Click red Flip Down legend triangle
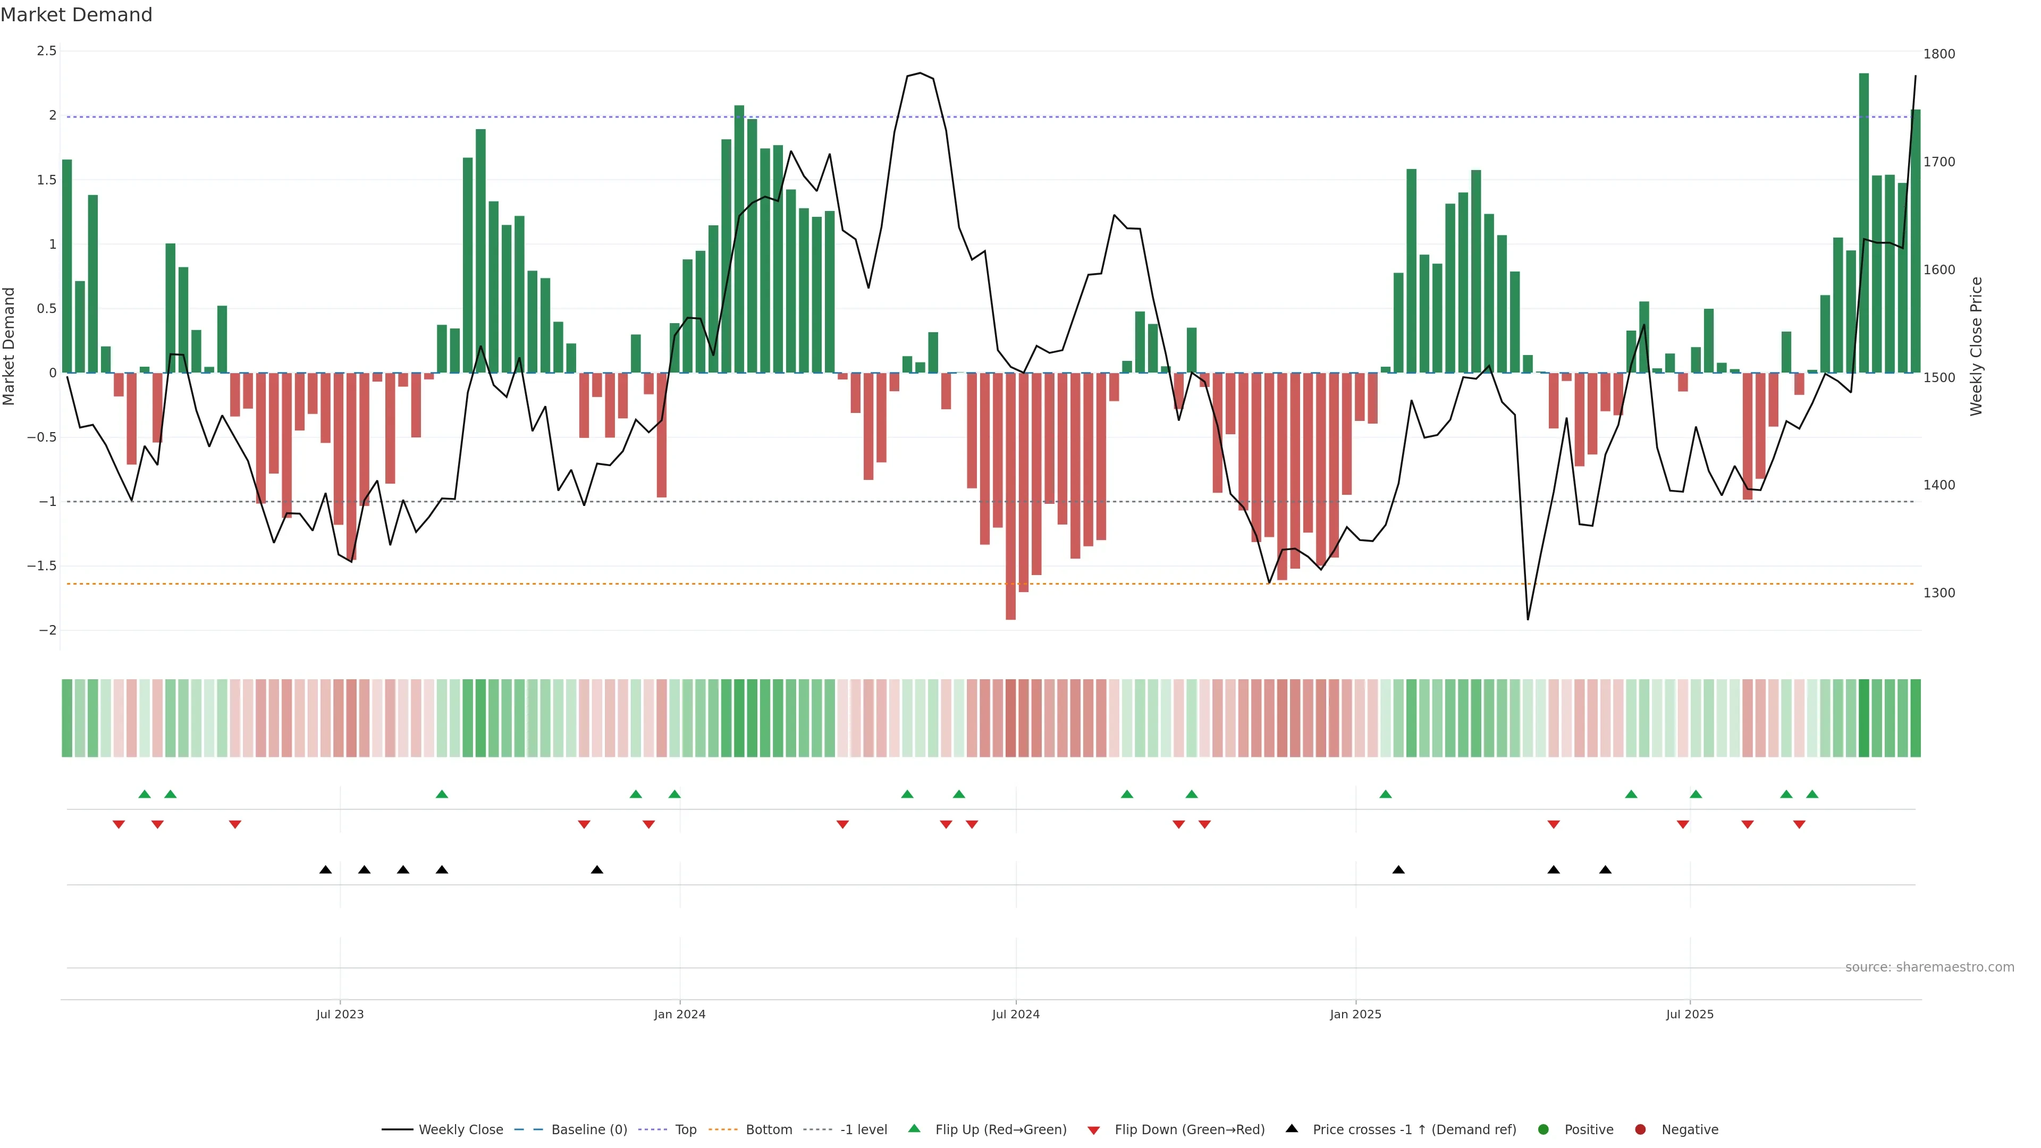 coord(1093,1130)
